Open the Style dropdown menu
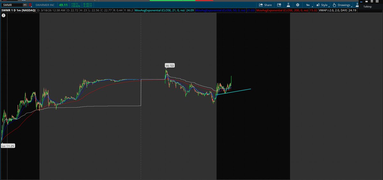This screenshot has width=383, height=180. (322, 5)
